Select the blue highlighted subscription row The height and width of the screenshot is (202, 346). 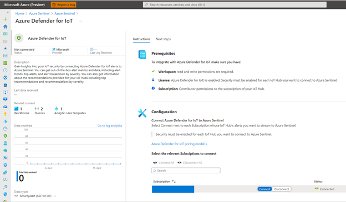173,189
